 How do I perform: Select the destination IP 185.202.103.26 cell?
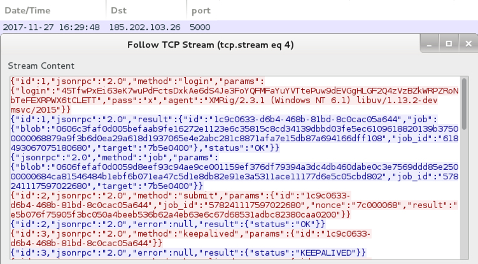tap(145, 27)
